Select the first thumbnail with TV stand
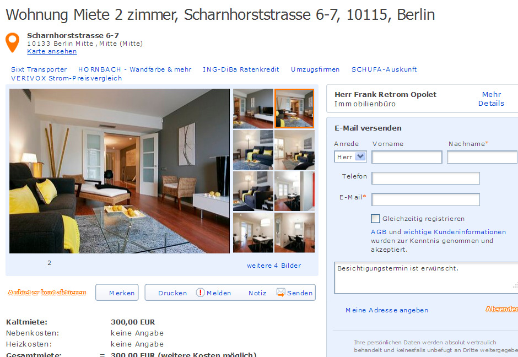 click(x=253, y=109)
